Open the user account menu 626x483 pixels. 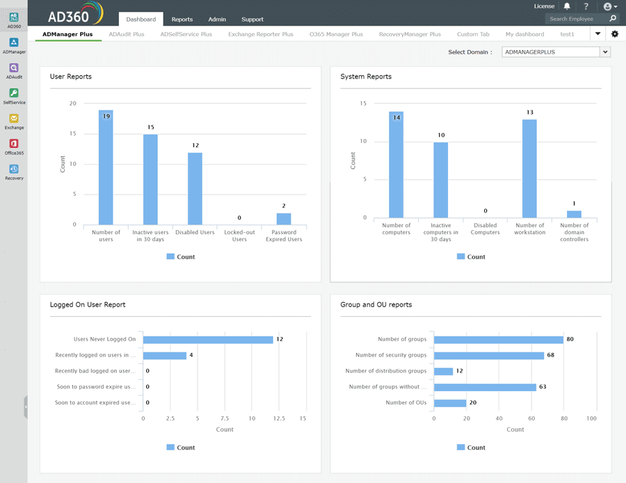[x=610, y=6]
